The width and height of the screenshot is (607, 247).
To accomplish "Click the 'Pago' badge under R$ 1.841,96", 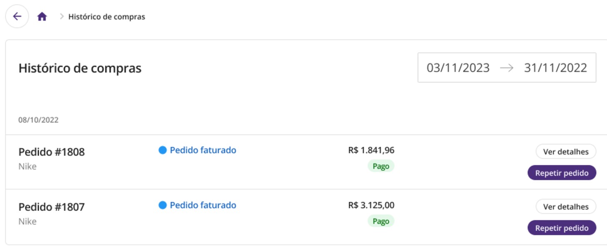I will pos(381,166).
